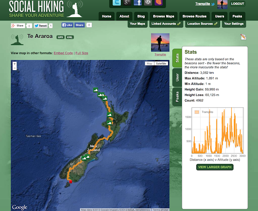
Task: Click the Max Altitude 1,891 m stat
Action: [201, 79]
